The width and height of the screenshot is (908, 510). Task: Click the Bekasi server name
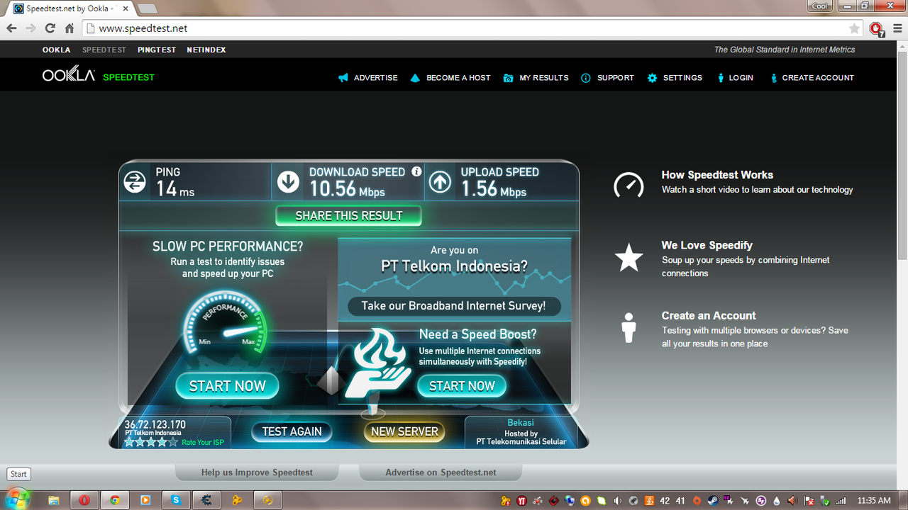[521, 423]
